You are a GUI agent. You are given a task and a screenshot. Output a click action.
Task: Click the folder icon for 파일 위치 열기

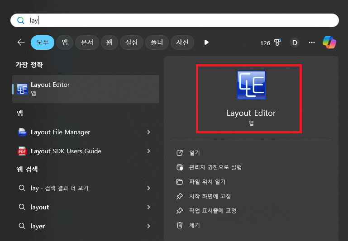coord(180,182)
